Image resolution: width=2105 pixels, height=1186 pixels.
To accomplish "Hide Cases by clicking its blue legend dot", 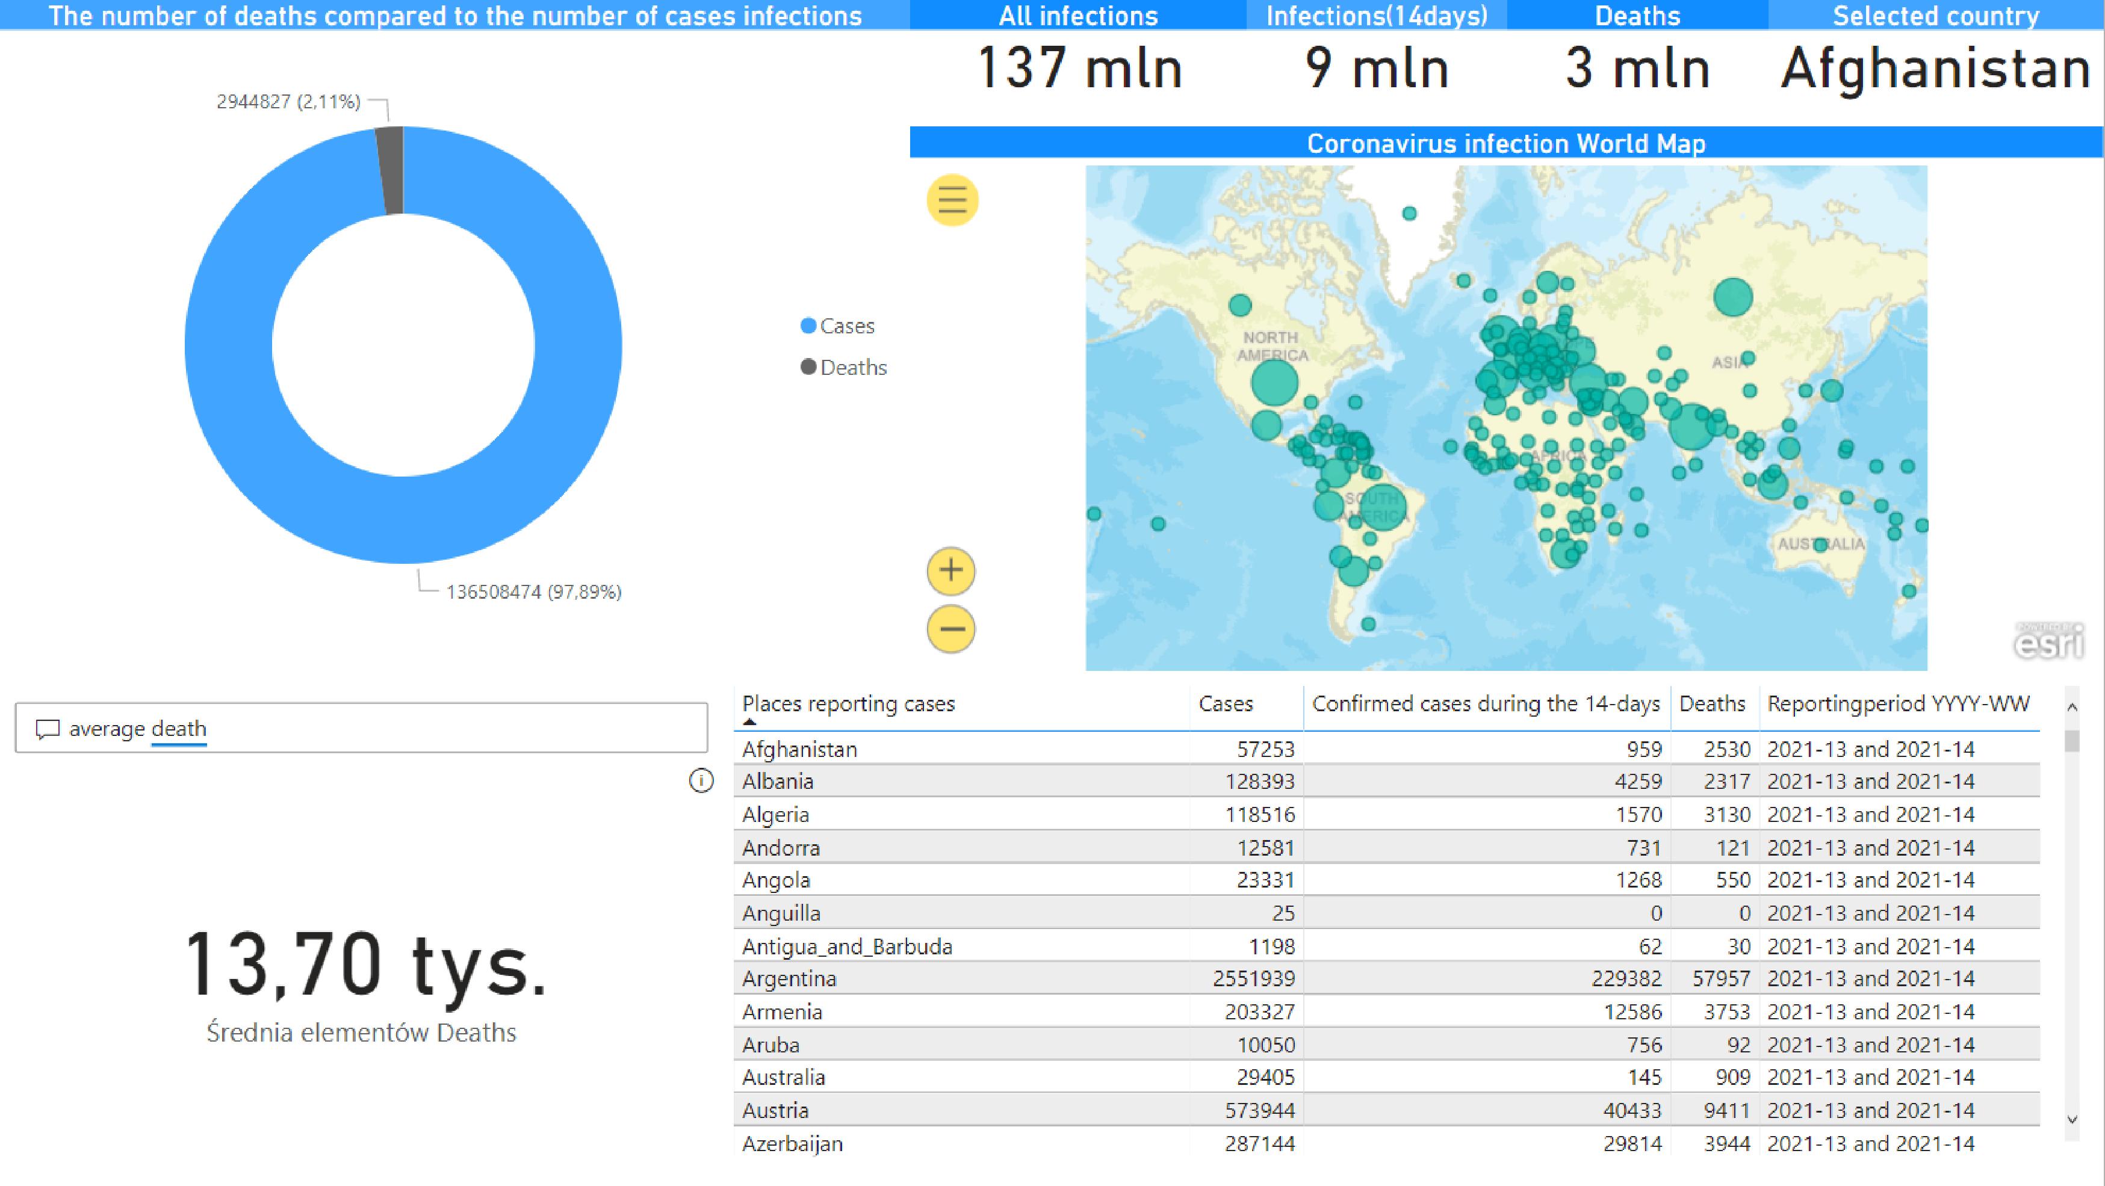I will tap(807, 325).
